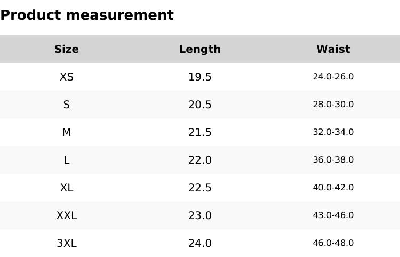
Task: Click the 24.0 length value
Action: coord(200,243)
